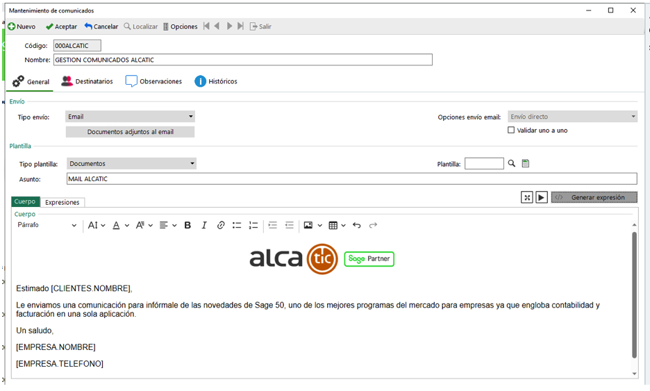Switch to the Destinatarios tab
The width and height of the screenshot is (650, 391).
click(87, 81)
